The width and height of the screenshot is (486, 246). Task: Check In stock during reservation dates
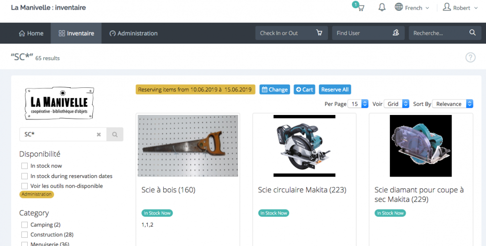[x=24, y=176]
